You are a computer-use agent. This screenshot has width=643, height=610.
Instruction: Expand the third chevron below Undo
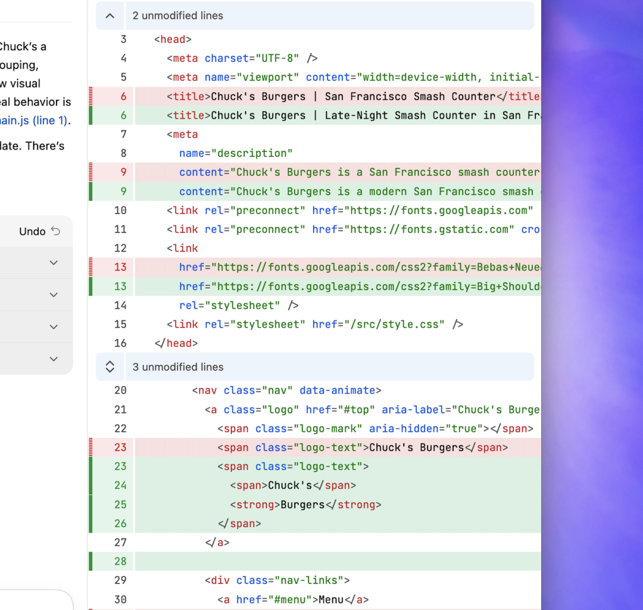tap(54, 326)
